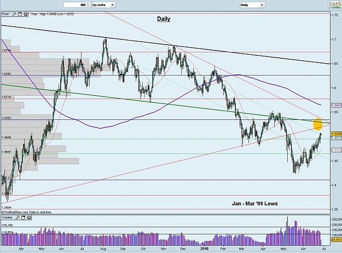Click the 2010 label on time axis
Viewport: 342px width, 253px height.
tap(204, 249)
